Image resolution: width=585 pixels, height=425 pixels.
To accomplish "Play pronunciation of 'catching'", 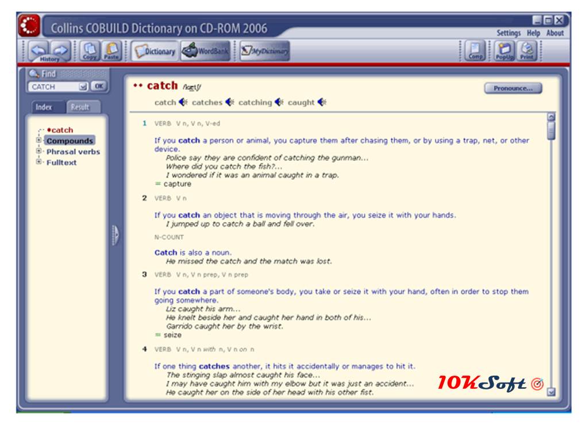I will 279,102.
